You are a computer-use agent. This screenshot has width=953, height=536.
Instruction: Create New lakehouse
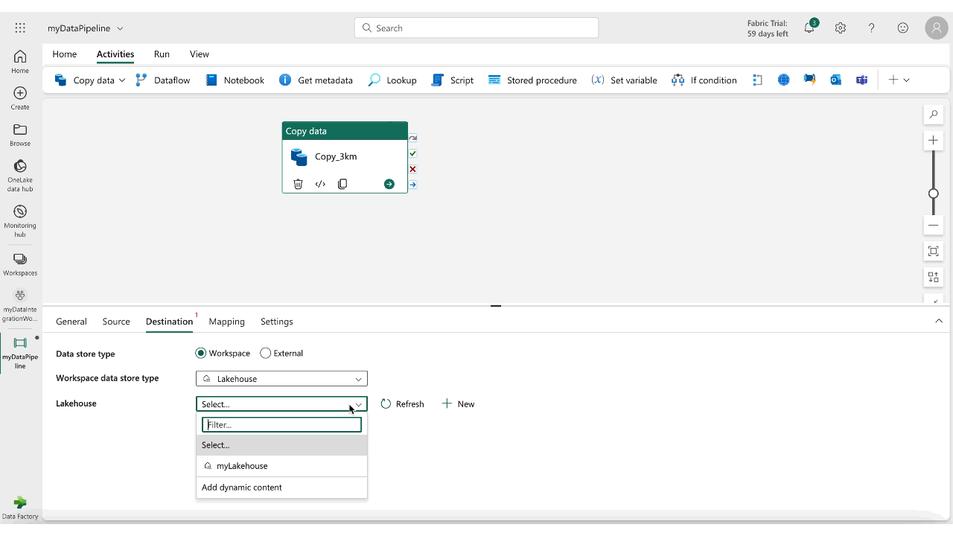pyautogui.click(x=458, y=404)
